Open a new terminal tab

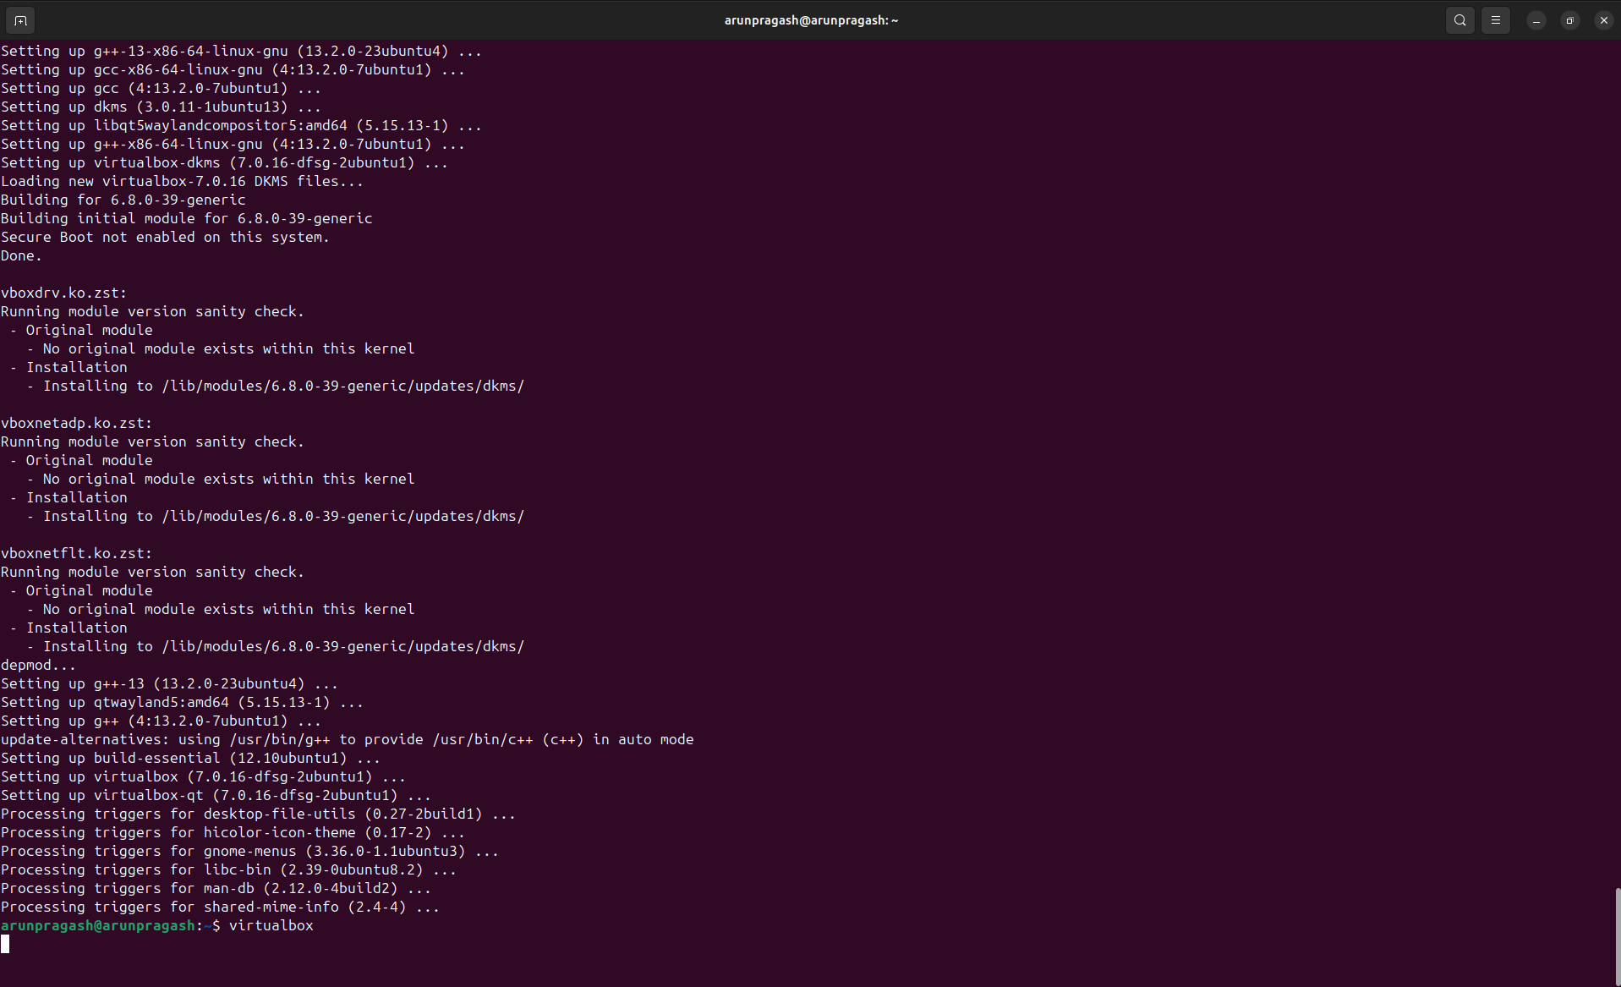20,20
